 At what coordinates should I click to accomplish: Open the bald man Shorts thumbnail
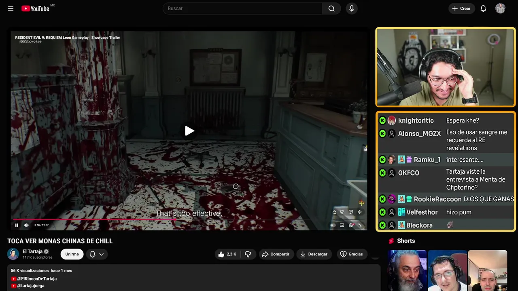click(x=487, y=270)
